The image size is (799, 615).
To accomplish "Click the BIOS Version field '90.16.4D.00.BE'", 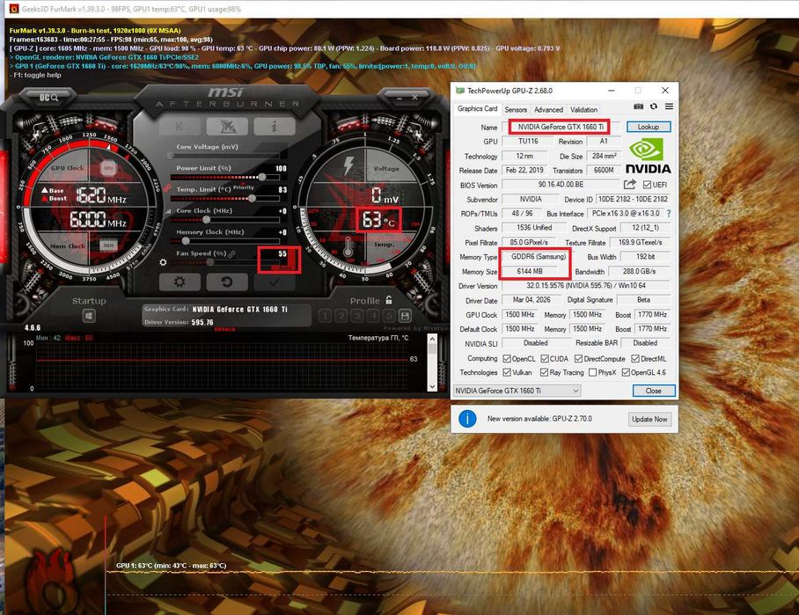I will pos(561,185).
